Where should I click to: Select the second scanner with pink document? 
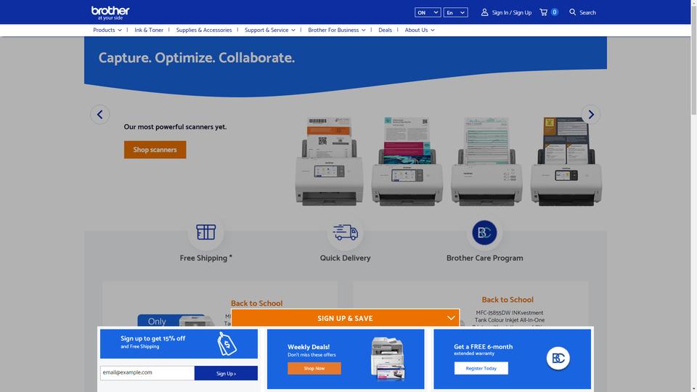point(407,161)
